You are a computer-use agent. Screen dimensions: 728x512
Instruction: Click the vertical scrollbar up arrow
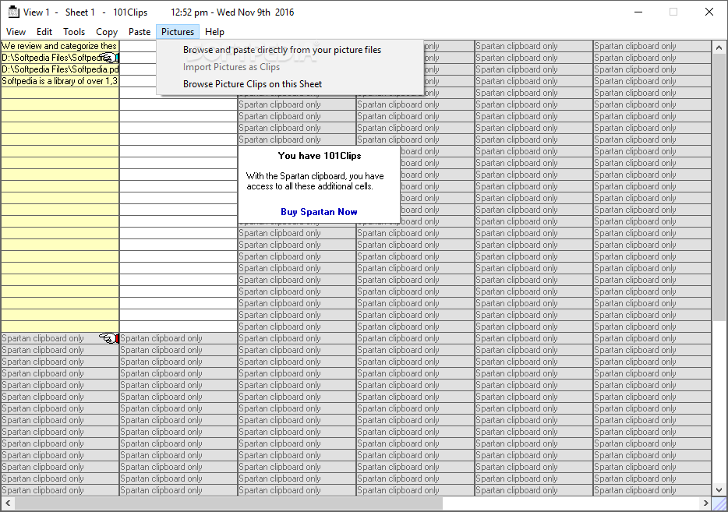pos(719,48)
